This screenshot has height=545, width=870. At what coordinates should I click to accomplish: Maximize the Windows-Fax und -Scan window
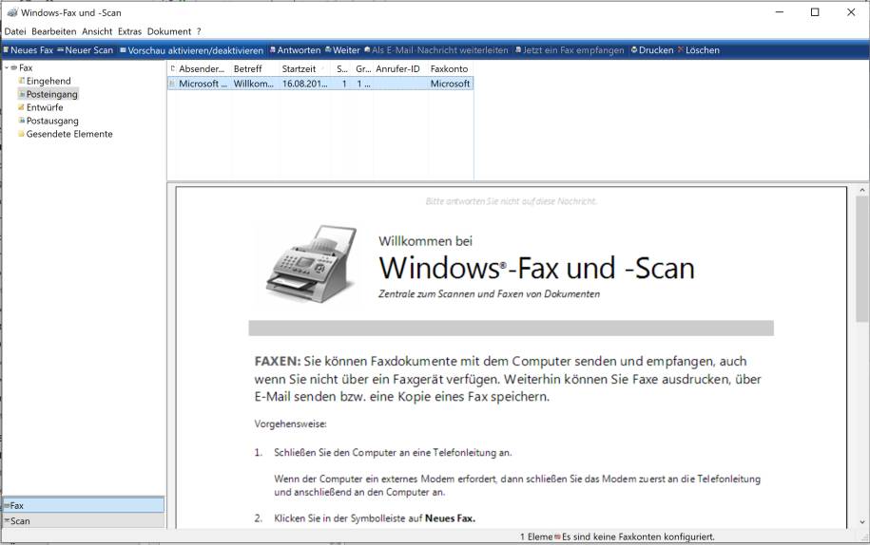tap(815, 12)
